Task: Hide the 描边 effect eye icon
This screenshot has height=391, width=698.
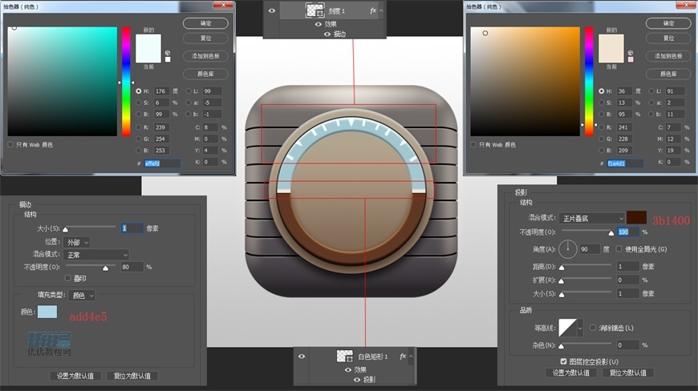Action: (x=327, y=34)
